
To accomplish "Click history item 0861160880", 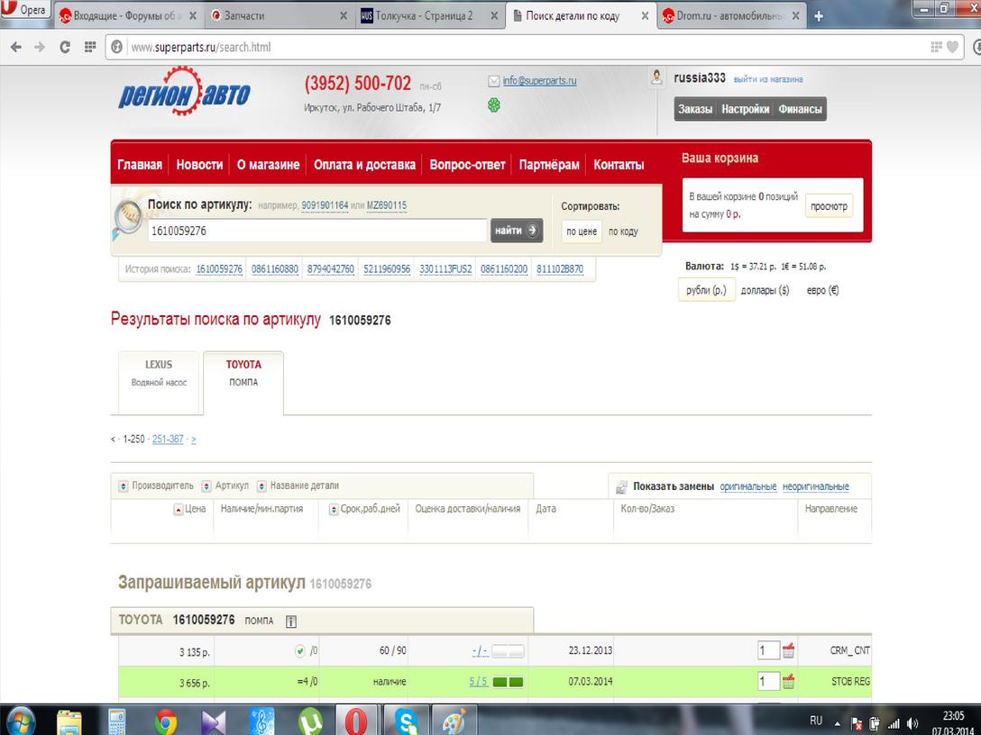I will tap(275, 269).
